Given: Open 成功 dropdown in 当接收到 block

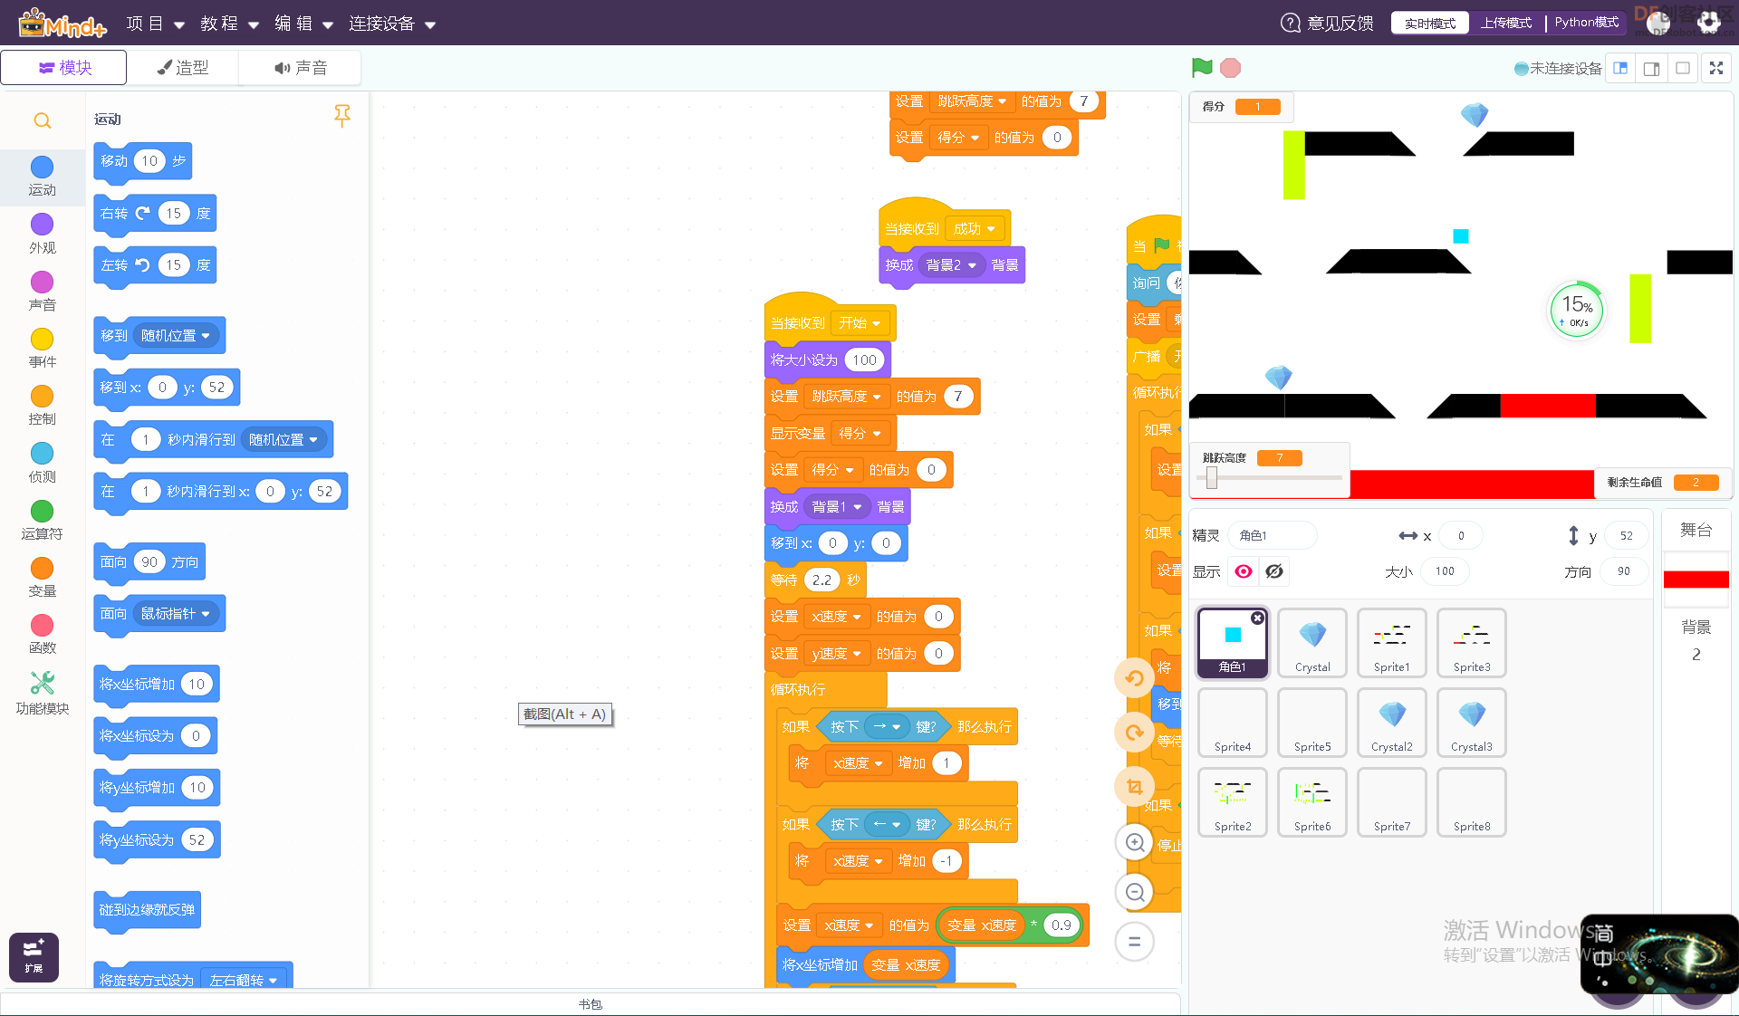Looking at the screenshot, I should click(x=975, y=229).
